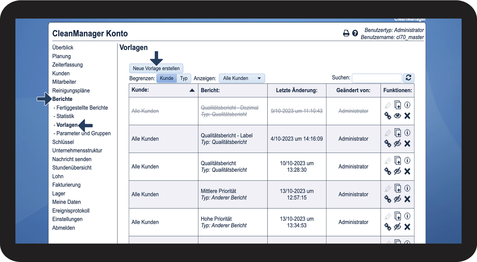Open the Alle Kunden dropdown
The height and width of the screenshot is (262, 477).
pyautogui.click(x=242, y=78)
